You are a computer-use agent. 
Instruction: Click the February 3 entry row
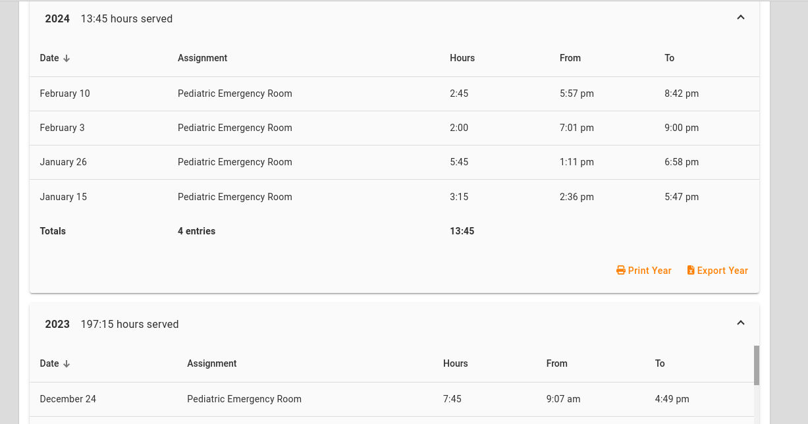point(394,128)
